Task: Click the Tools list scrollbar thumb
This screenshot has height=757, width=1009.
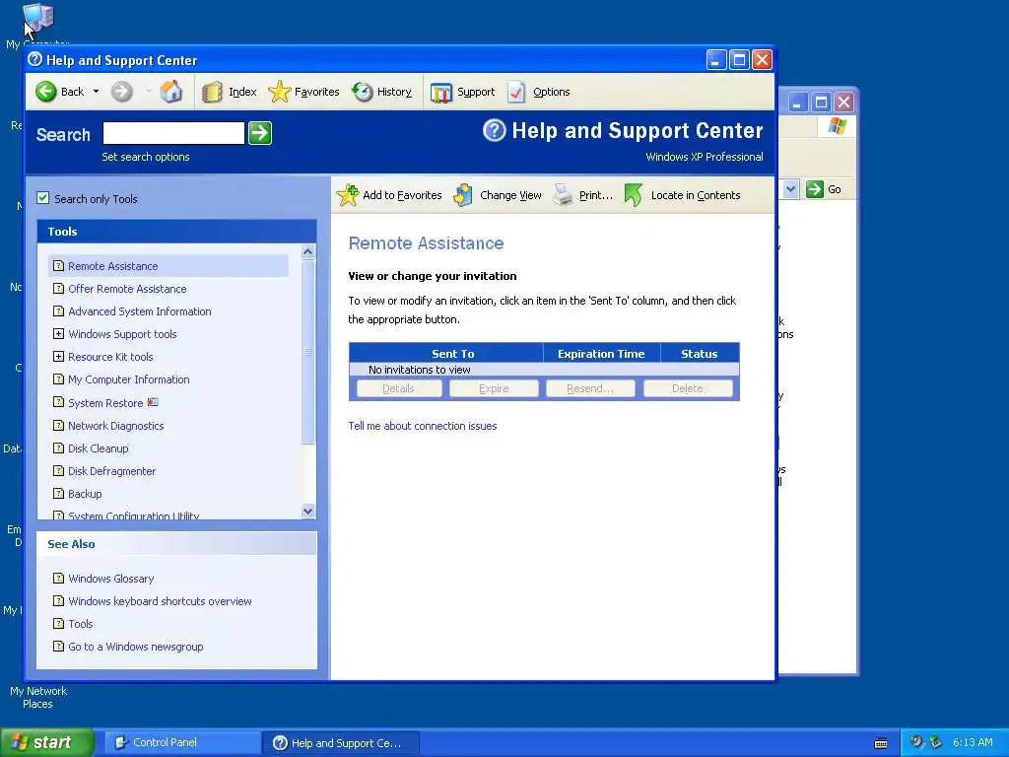Action: click(308, 352)
